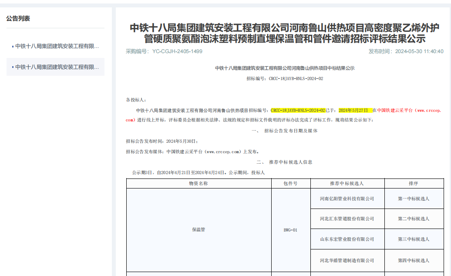Click the procurement number YC-CGJH-2405-1499
The width and height of the screenshot is (451, 276).
(177, 51)
